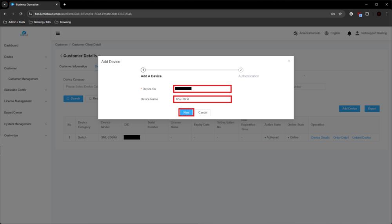Click the Next button in dialog

point(187,113)
